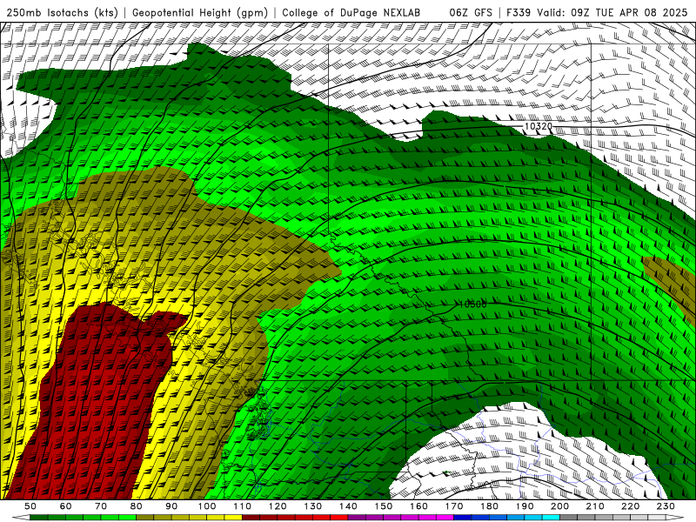Click the "250mb Isotachs (kts)" title text
The height and width of the screenshot is (522, 696).
pos(62,13)
